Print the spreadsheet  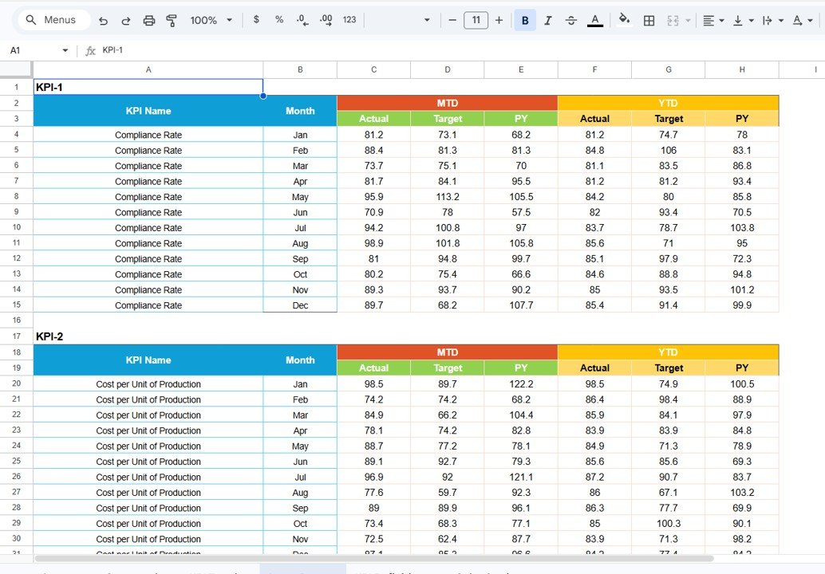[x=149, y=21]
